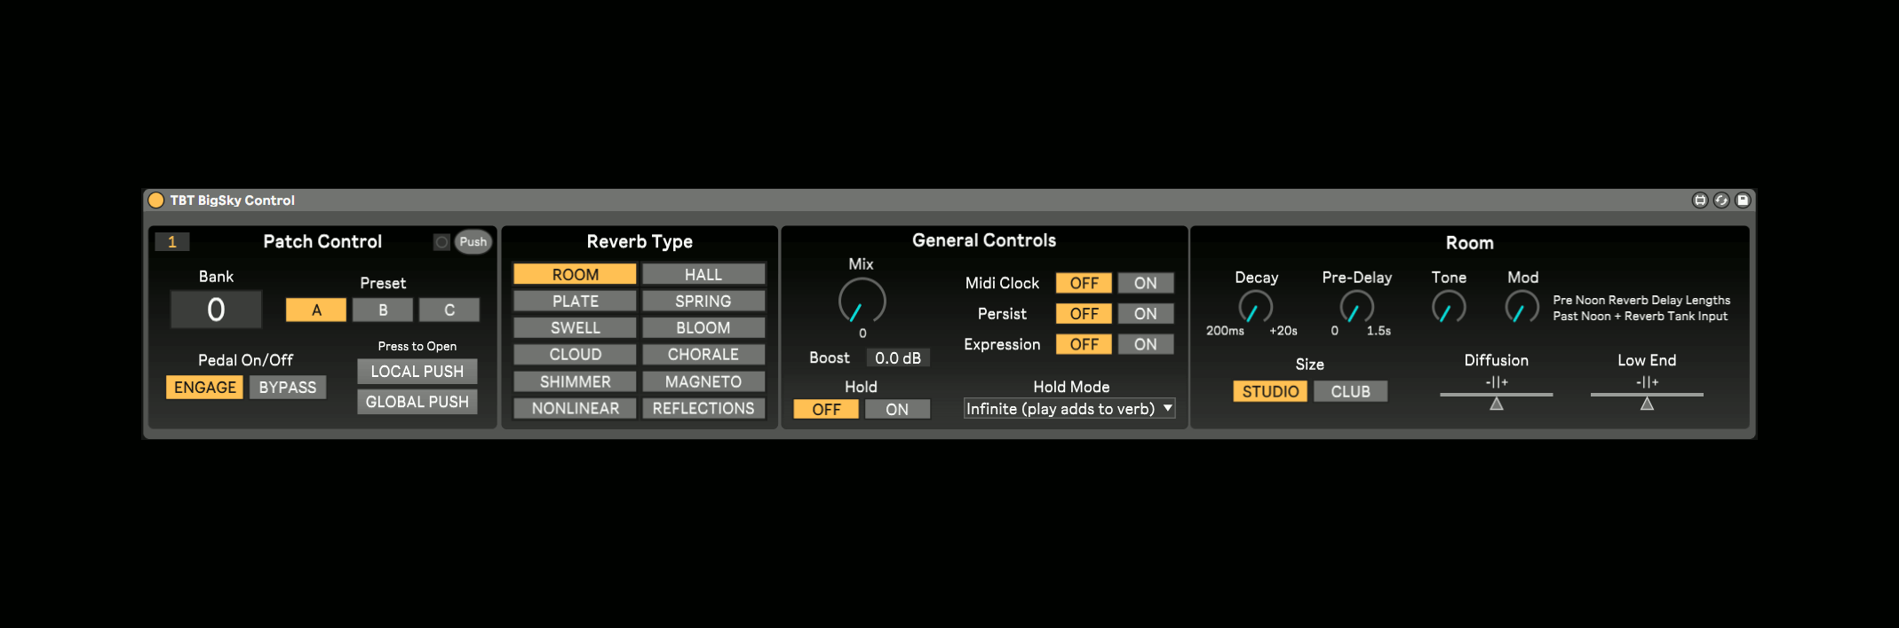Image resolution: width=1899 pixels, height=628 pixels.
Task: Select the ROOM reverb type
Action: point(575,275)
